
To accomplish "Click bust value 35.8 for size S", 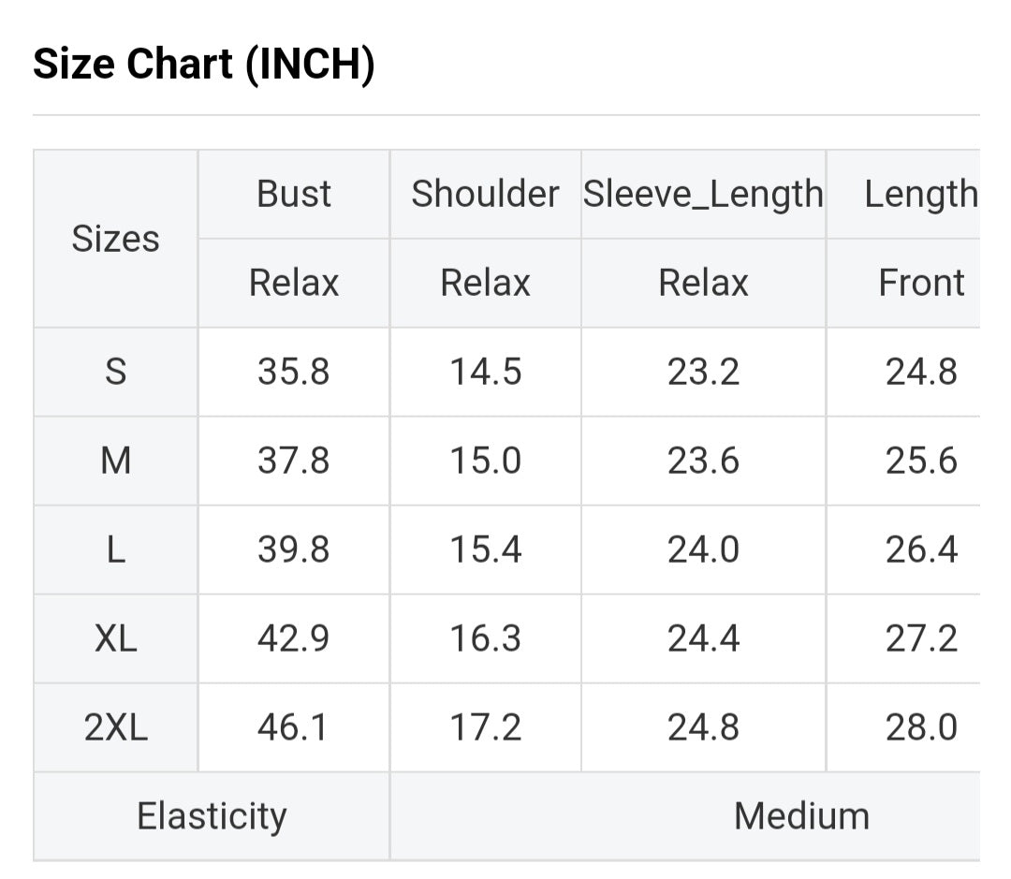I will tap(294, 372).
